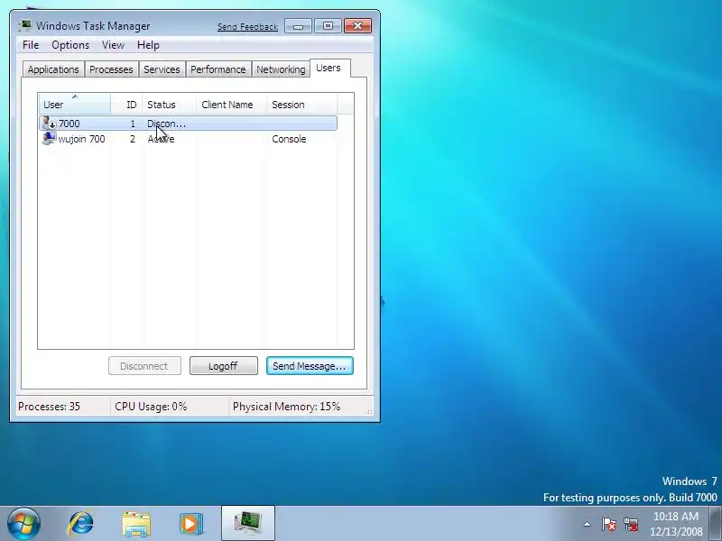Screen dimensions: 722x541
Task: Click the network tray icon
Action: (x=631, y=524)
